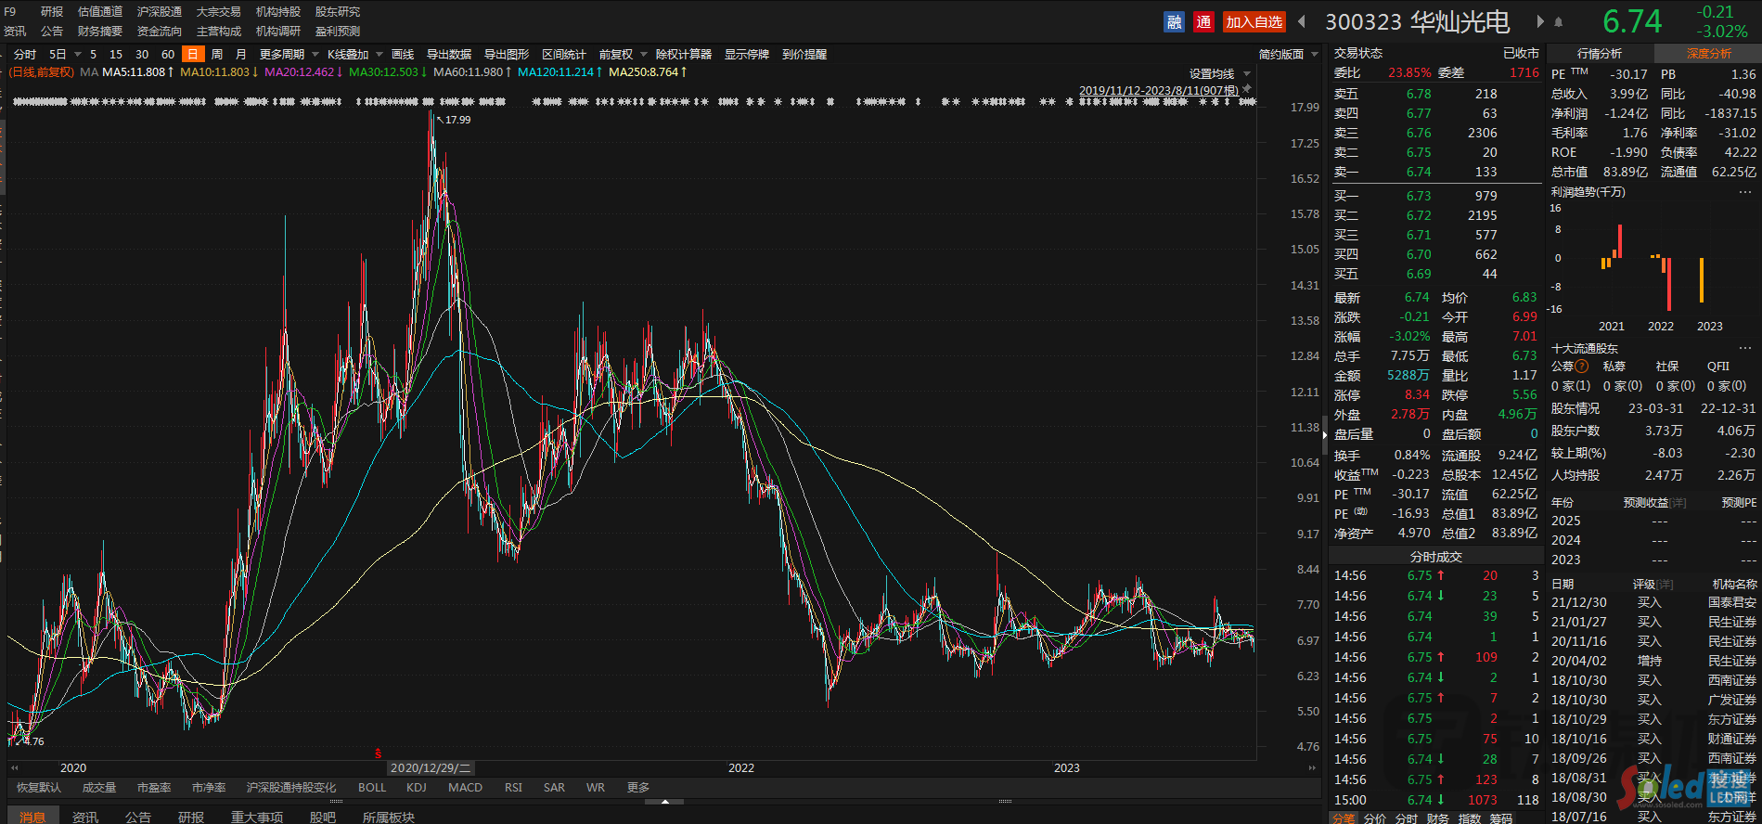Screen dimensions: 1762x824
Task: Switch to 分时 intraday chart view
Action: coord(25,55)
